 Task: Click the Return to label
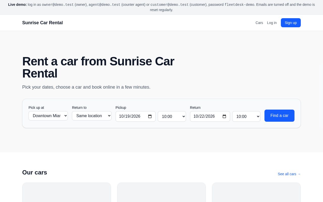pos(79,108)
